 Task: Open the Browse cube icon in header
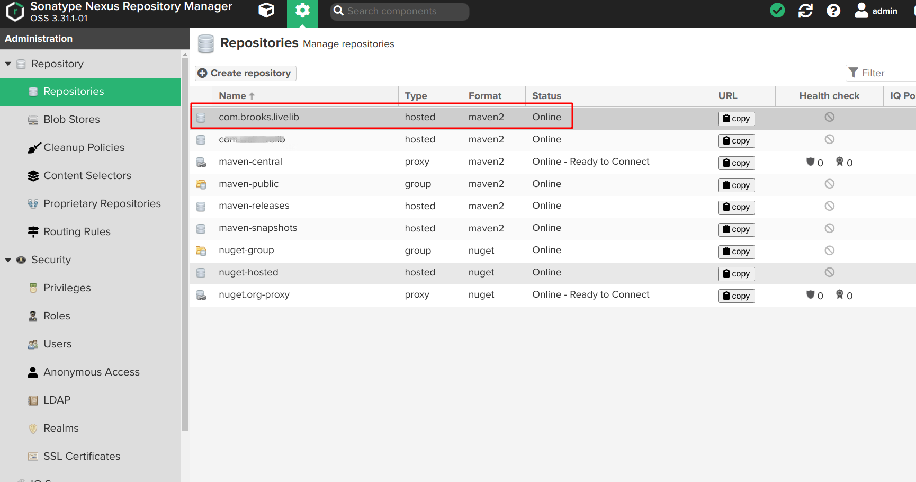tap(266, 11)
